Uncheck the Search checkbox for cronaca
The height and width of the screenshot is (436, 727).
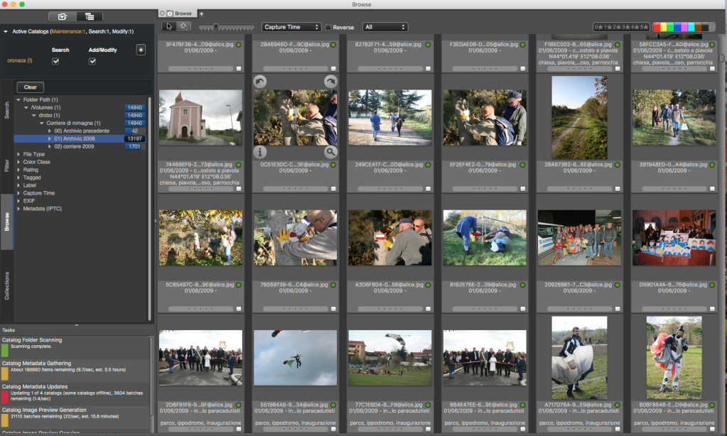coord(55,61)
